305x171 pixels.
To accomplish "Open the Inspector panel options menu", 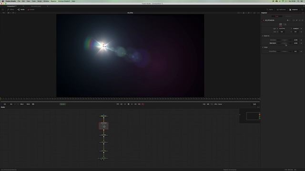I will (x=303, y=13).
